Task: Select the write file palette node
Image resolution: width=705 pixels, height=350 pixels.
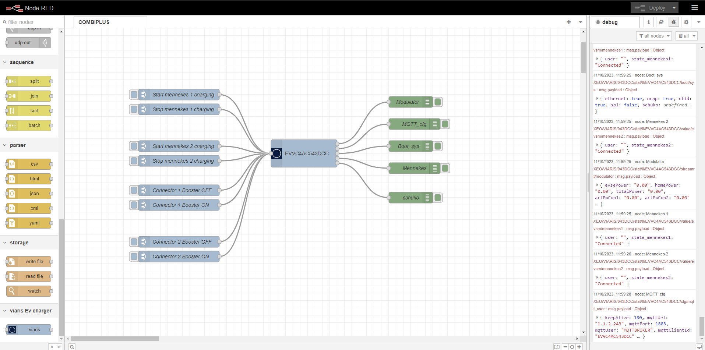Action: pos(29,262)
